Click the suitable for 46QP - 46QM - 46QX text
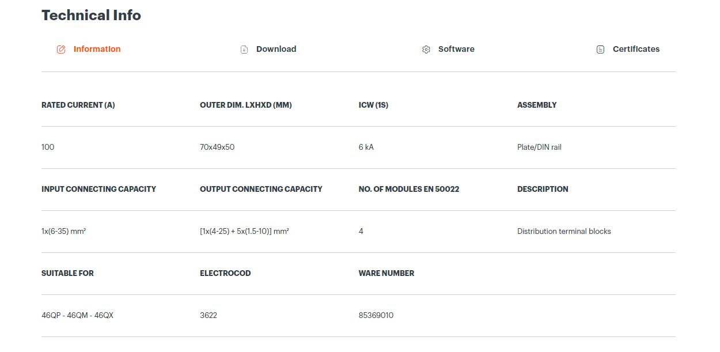This screenshot has height=352, width=720. pos(77,315)
